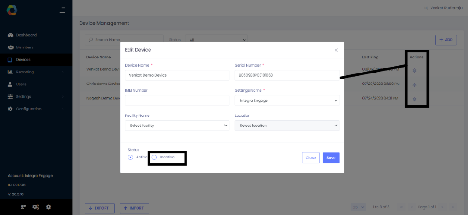
Task: Click the app logo in the sidebar
Action: (12, 10)
